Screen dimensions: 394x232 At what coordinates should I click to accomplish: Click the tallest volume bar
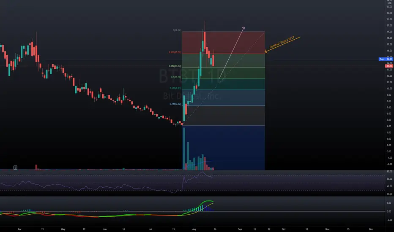[184, 149]
